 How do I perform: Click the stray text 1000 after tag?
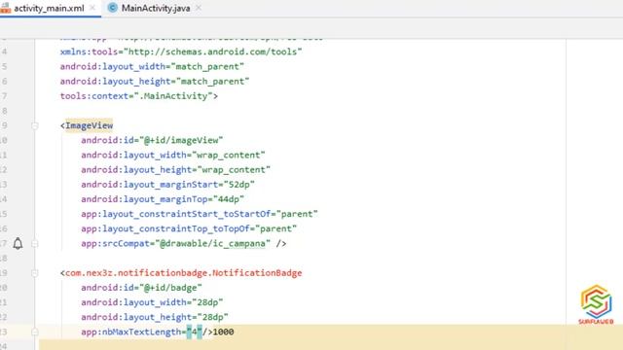223,332
